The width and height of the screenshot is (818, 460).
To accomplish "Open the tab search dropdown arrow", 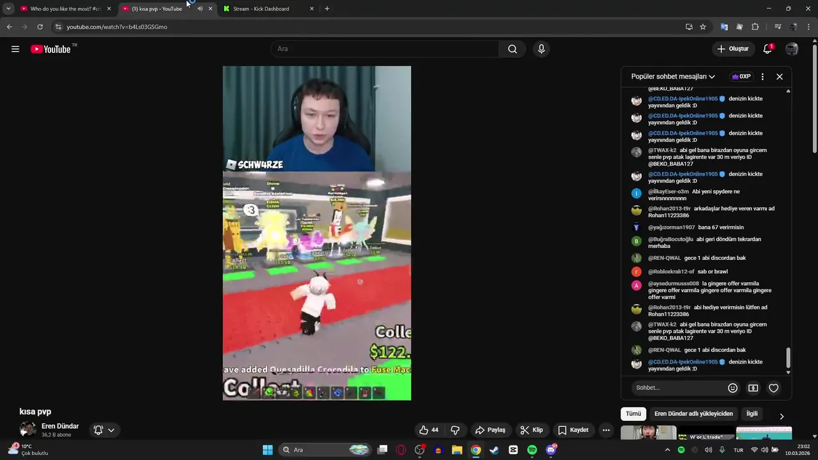I will point(8,9).
